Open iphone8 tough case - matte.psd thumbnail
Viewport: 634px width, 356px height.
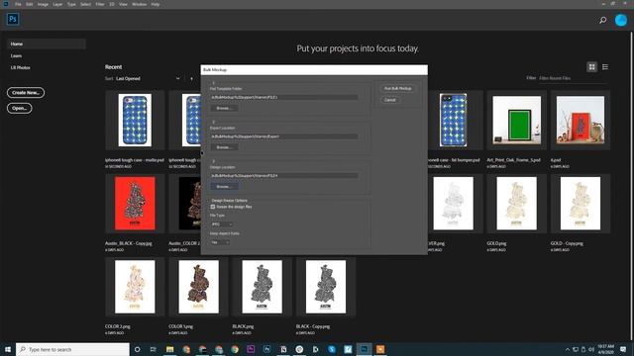coord(135,120)
